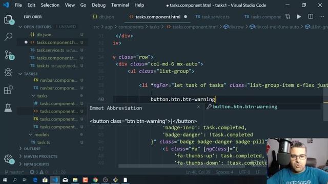Image resolution: width=328 pixels, height=184 pixels.
Task: Open Windows taskbar search
Action: pos(15,180)
